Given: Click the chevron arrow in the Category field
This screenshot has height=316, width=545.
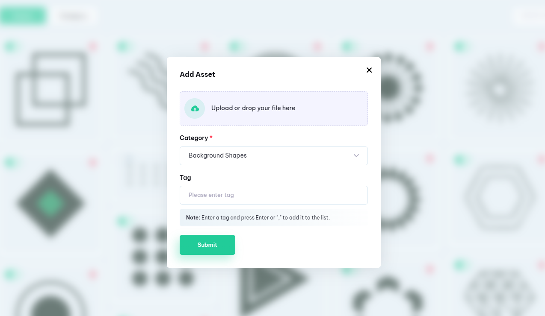Looking at the screenshot, I should click(x=356, y=156).
